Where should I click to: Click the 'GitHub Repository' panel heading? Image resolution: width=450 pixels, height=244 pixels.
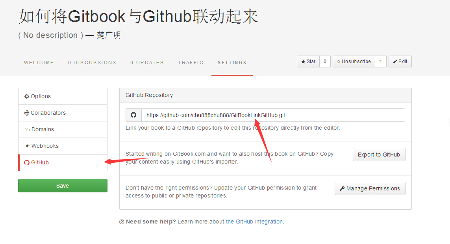click(149, 95)
